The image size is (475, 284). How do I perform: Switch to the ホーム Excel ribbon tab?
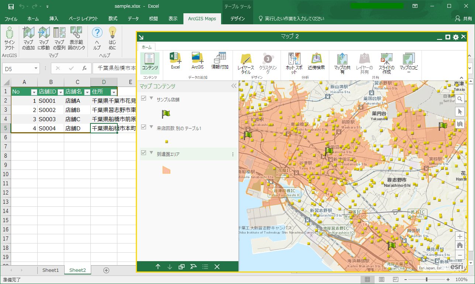click(33, 19)
